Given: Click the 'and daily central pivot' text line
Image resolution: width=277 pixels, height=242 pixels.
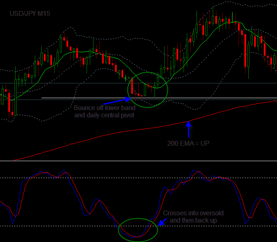Looking at the screenshot, I should pyautogui.click(x=104, y=115).
